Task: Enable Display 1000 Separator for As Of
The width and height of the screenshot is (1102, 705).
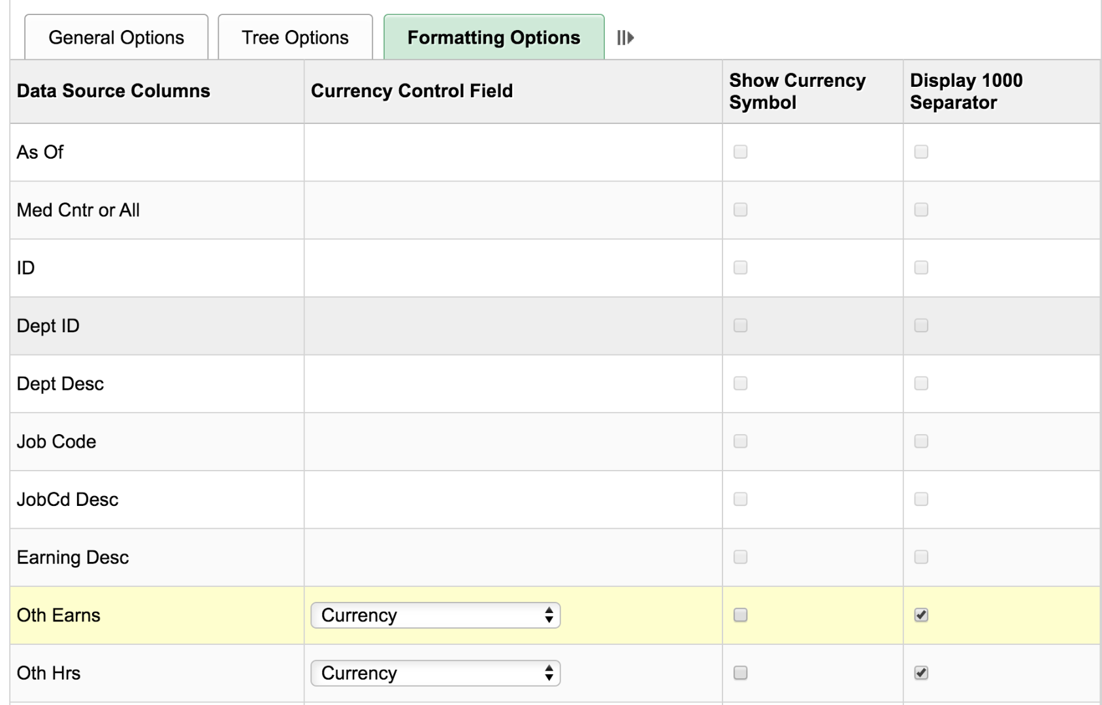Action: (921, 152)
